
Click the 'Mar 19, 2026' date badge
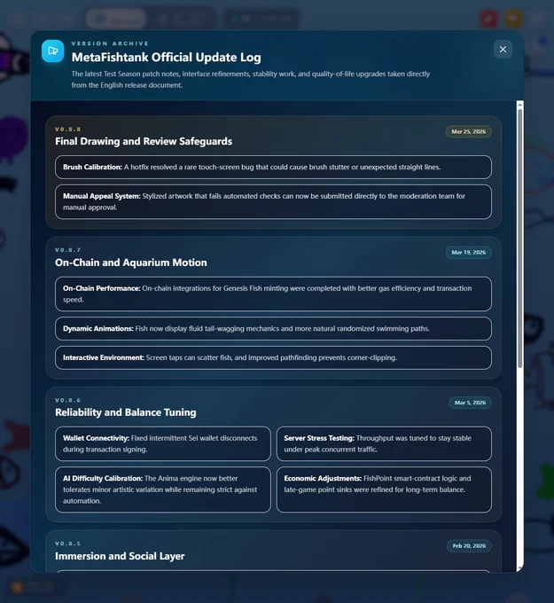[x=468, y=252]
